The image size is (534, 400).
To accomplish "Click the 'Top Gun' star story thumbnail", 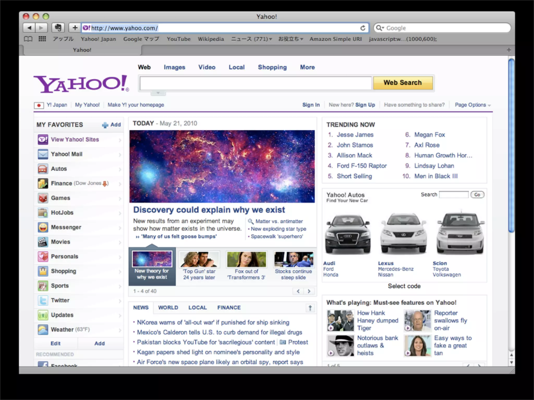I will point(199,259).
